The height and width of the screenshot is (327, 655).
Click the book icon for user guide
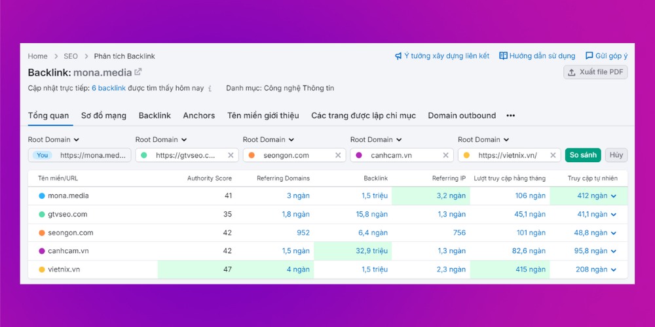click(503, 56)
